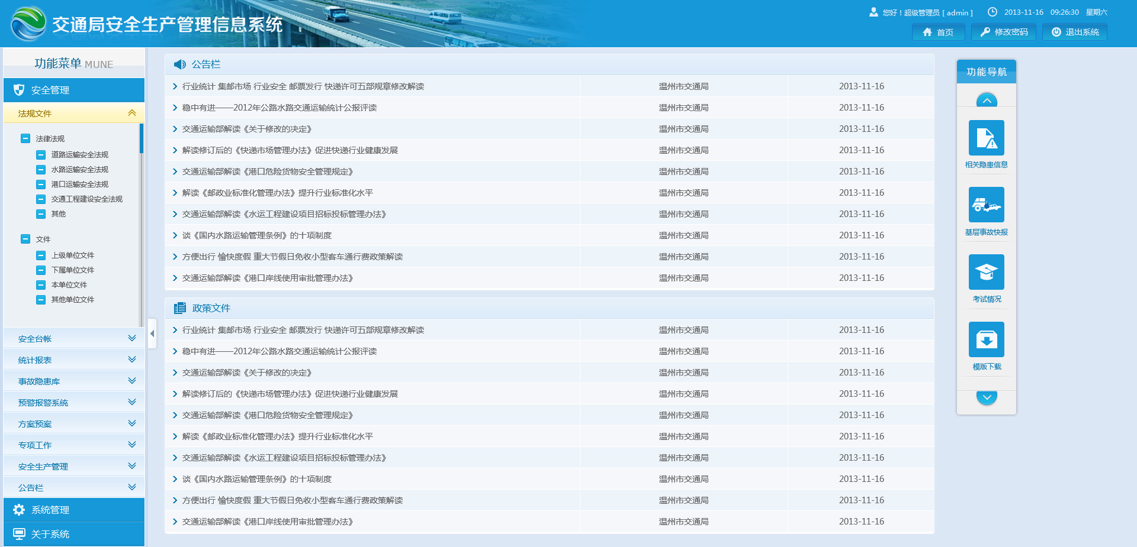The height and width of the screenshot is (547, 1137).
Task: Go to 首页 home button
Action: (x=938, y=32)
